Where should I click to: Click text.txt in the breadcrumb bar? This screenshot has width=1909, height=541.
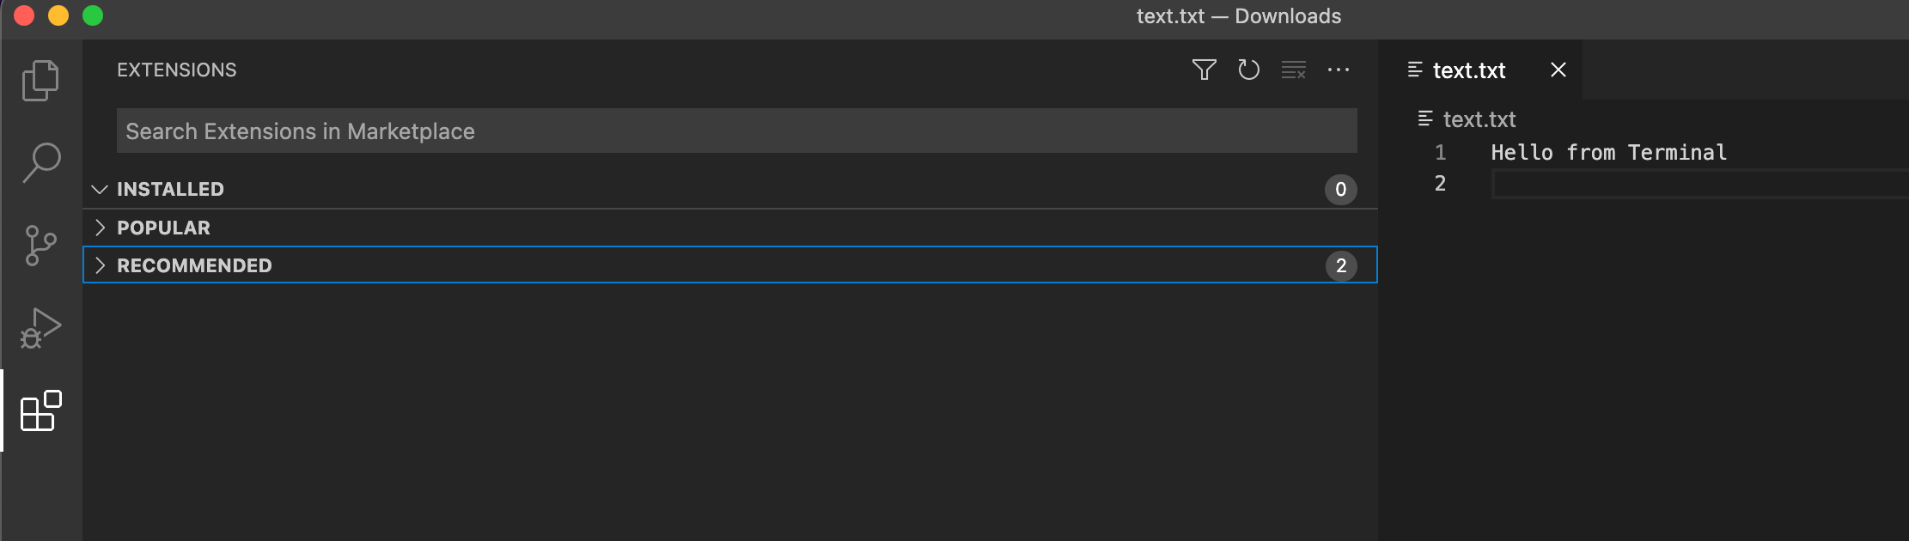click(x=1479, y=119)
